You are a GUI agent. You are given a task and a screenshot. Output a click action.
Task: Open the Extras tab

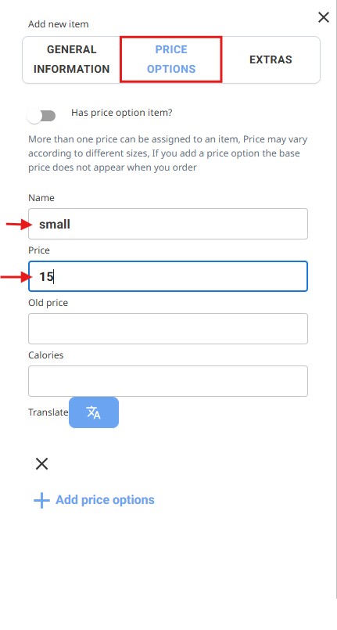[271, 59]
